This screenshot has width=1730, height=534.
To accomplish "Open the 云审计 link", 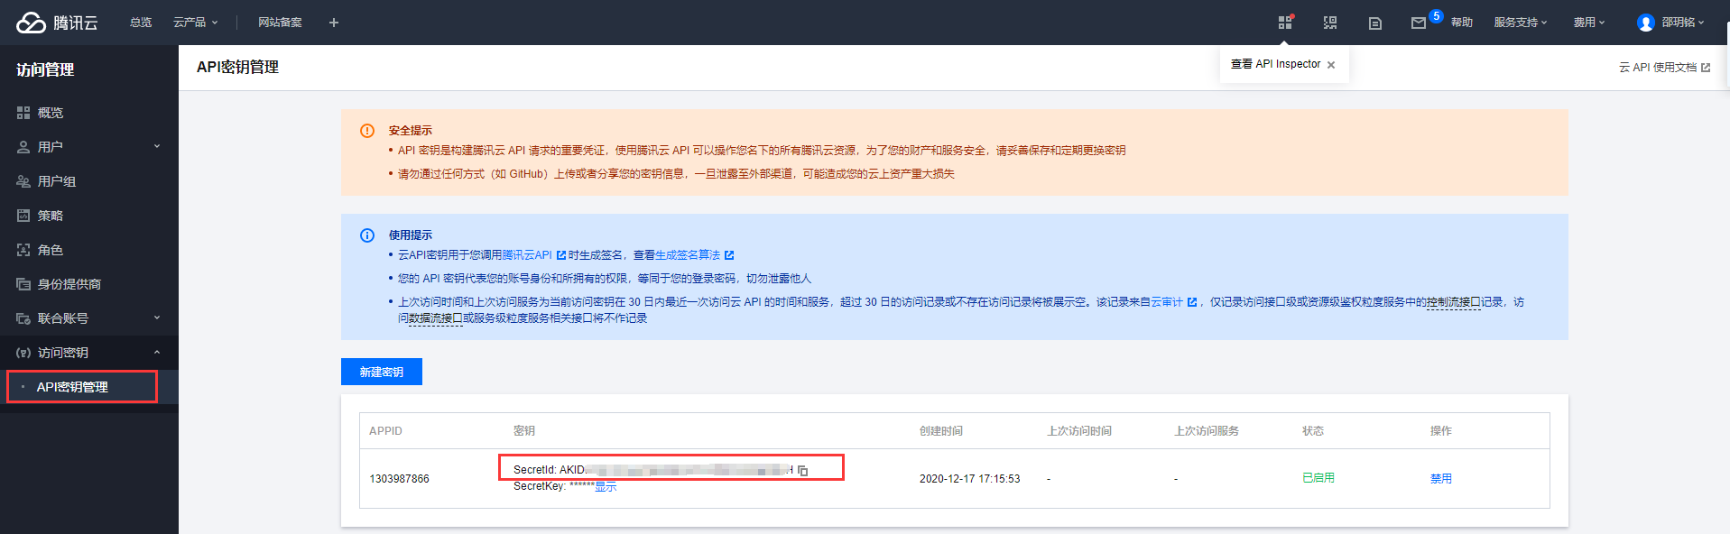I will pos(1167,302).
